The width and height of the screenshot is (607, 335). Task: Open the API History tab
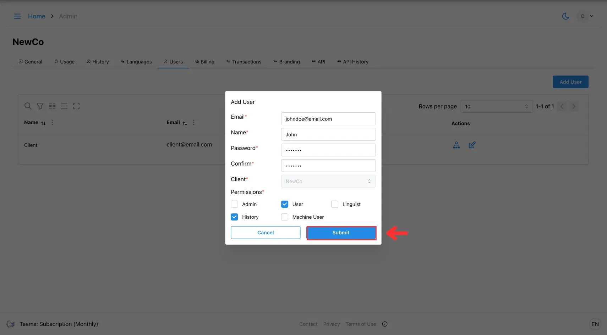pos(353,62)
